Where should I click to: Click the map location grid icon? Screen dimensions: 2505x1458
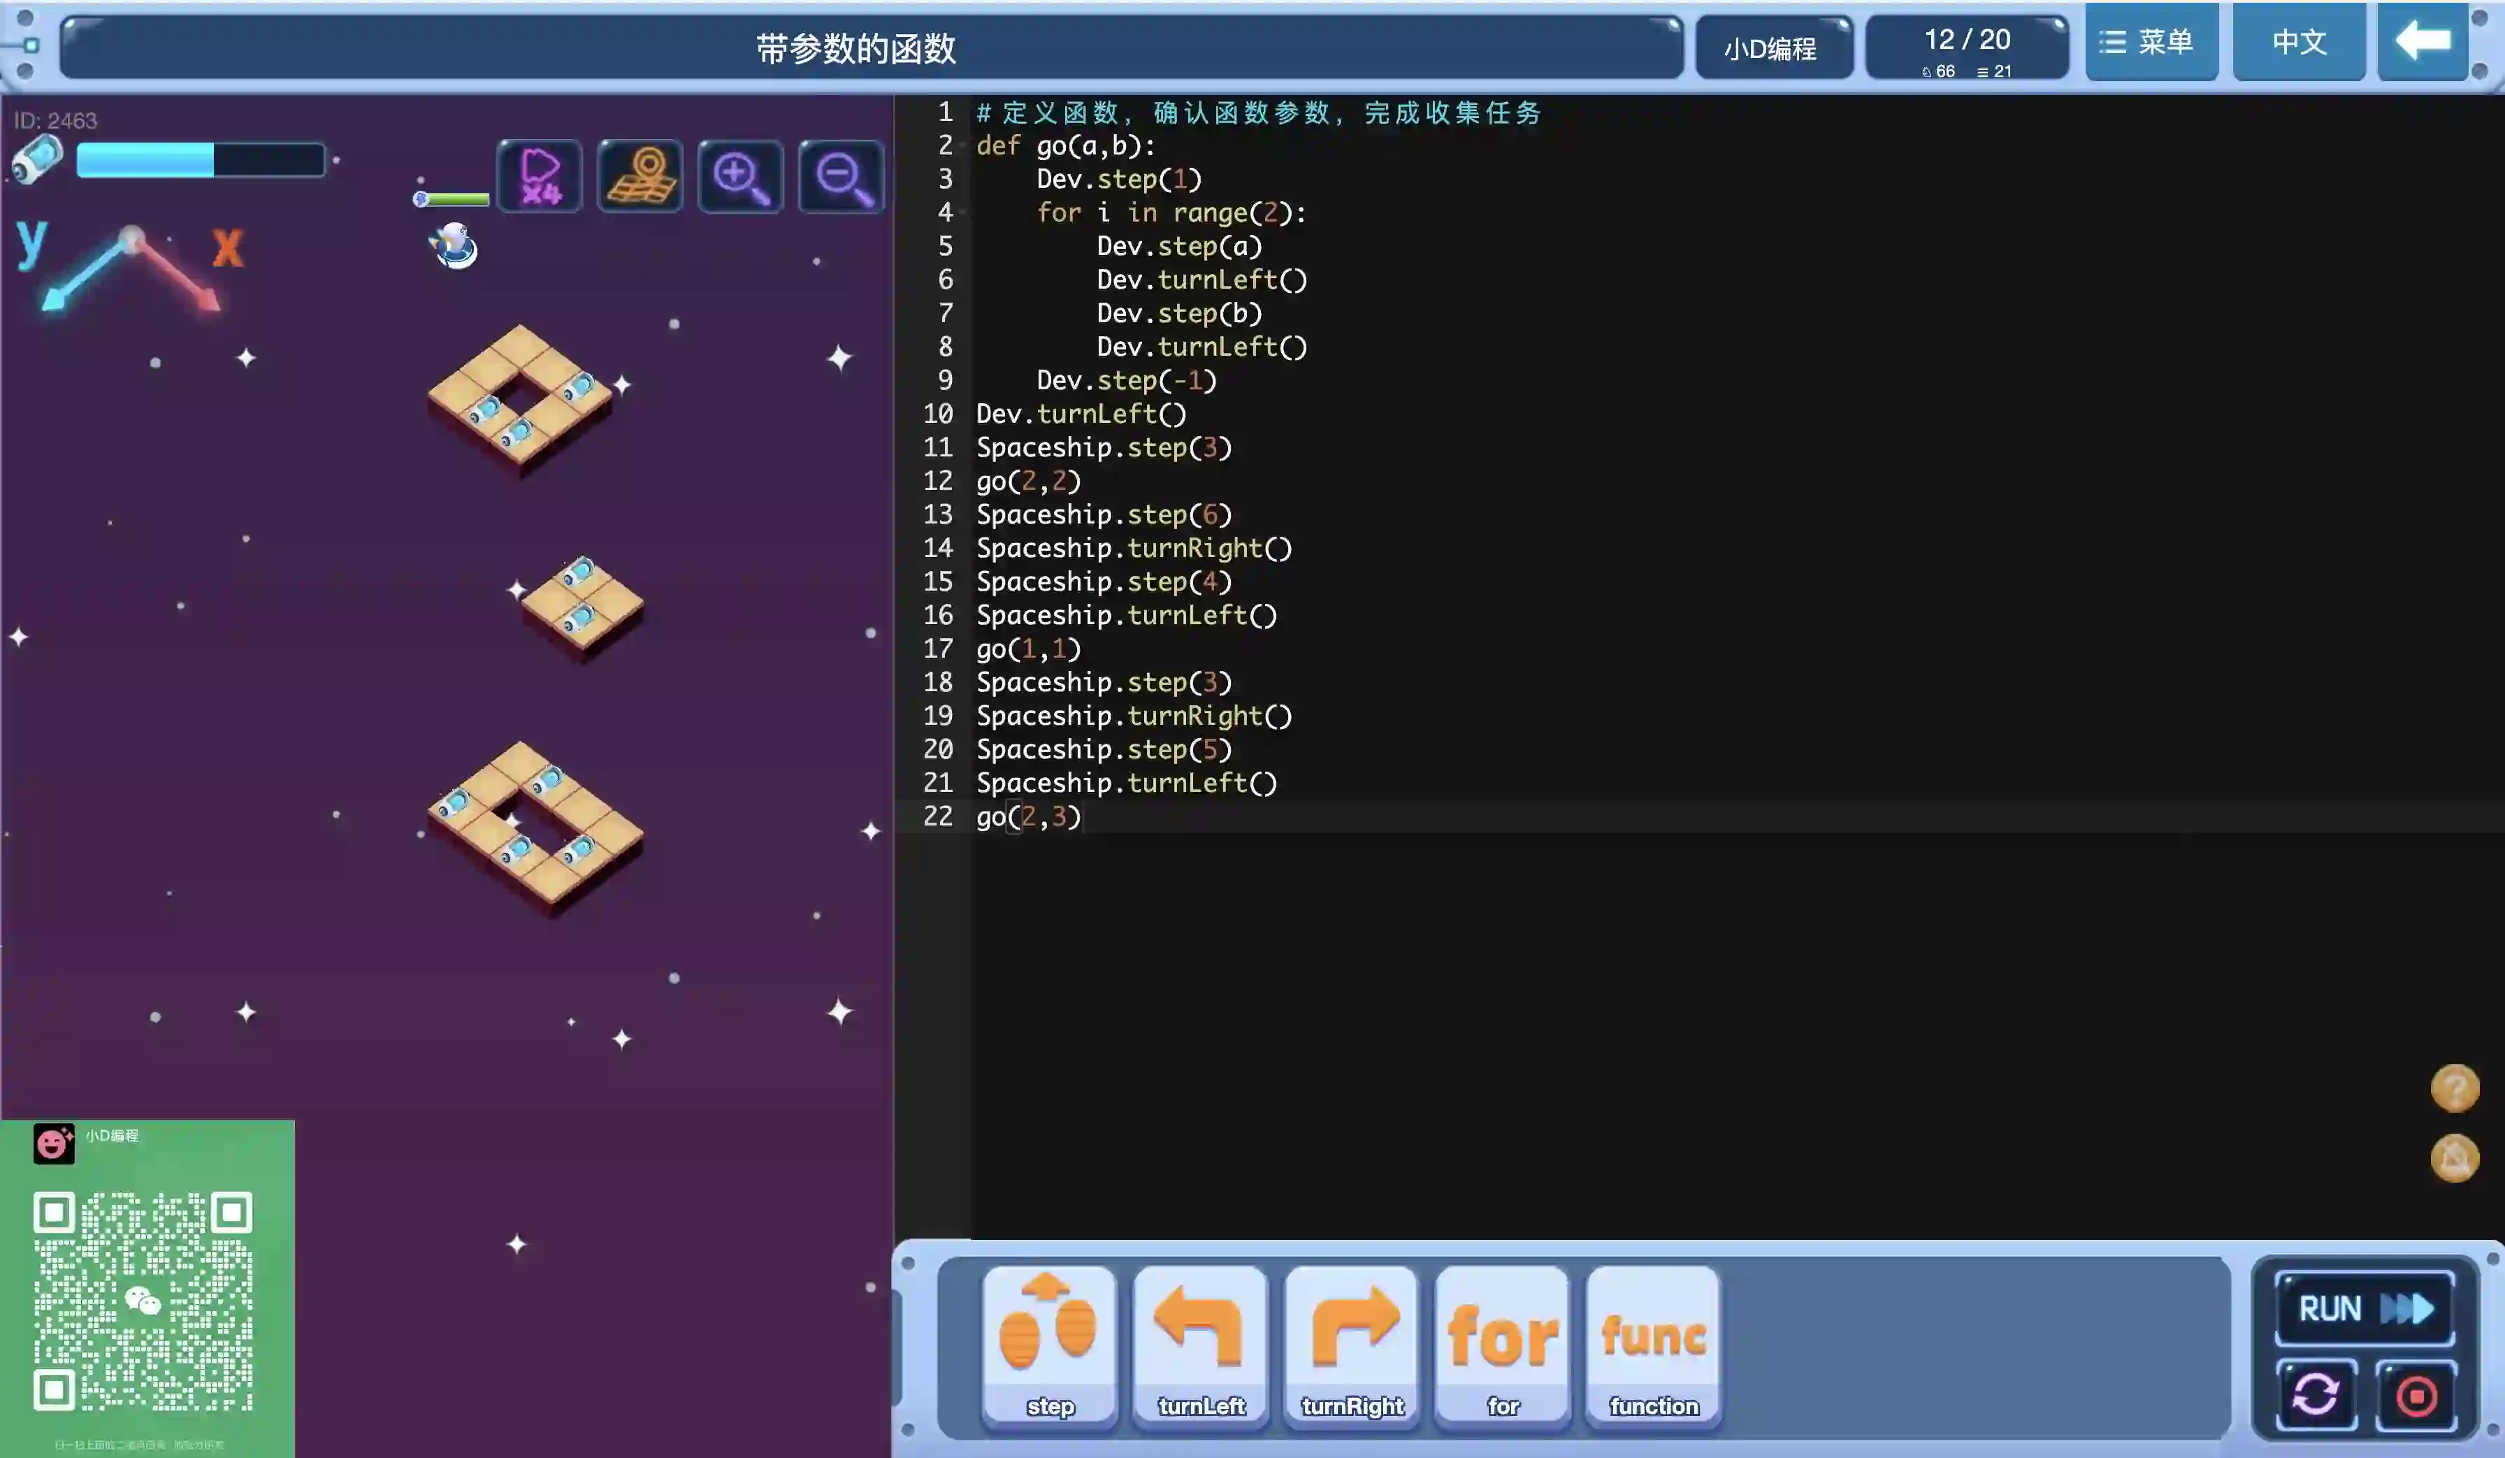(x=640, y=177)
